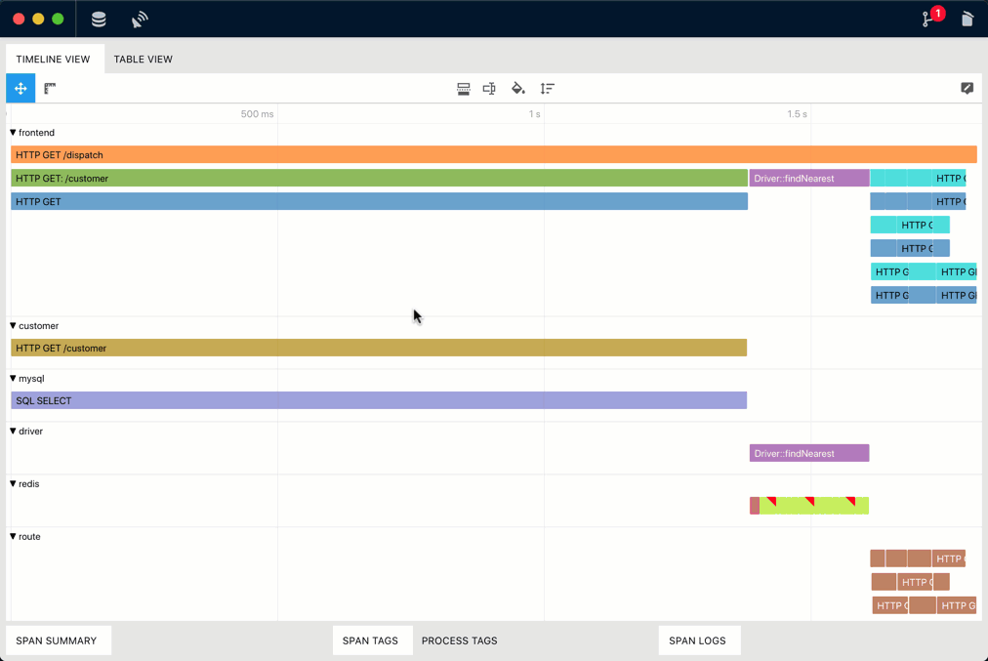Screen dimensions: 988x661
Task: Open the span sorting icon
Action: pyautogui.click(x=547, y=88)
